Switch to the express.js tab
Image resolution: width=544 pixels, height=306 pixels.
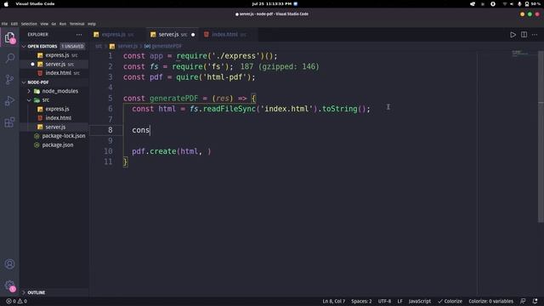[x=117, y=35]
